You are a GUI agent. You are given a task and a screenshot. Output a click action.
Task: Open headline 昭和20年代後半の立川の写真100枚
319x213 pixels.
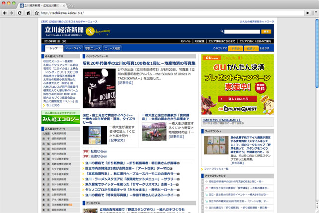(139, 63)
